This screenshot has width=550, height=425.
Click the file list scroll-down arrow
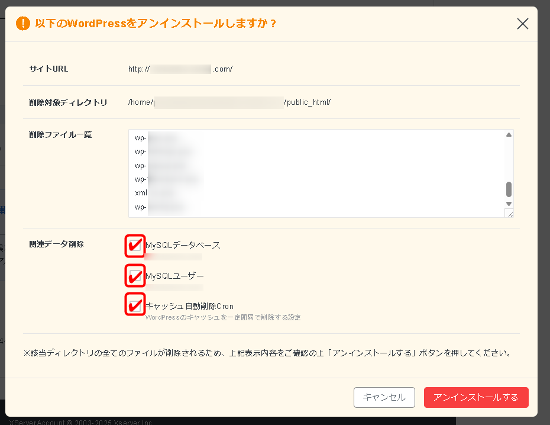coord(509,204)
